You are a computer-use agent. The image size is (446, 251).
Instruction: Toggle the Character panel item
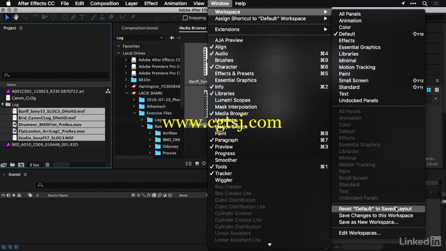pyautogui.click(x=269, y=67)
